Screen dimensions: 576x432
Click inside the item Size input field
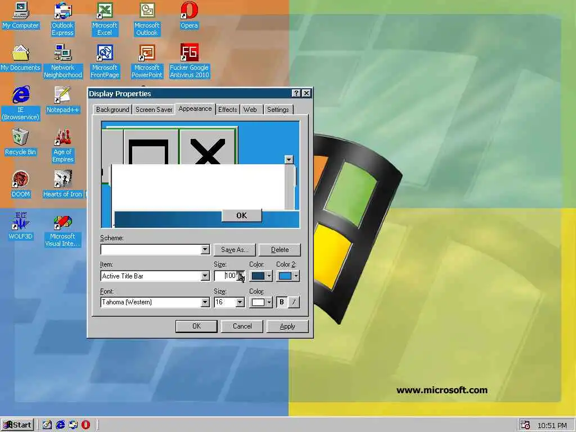225,276
